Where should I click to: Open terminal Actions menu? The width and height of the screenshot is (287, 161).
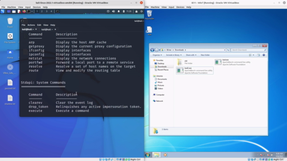pyautogui.click(x=31, y=25)
